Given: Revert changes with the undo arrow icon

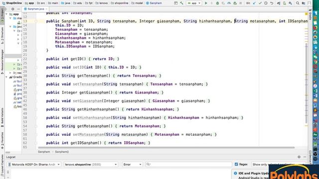Looking at the screenshot, I should point(272,3).
